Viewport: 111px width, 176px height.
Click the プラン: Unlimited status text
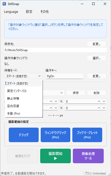95,173
